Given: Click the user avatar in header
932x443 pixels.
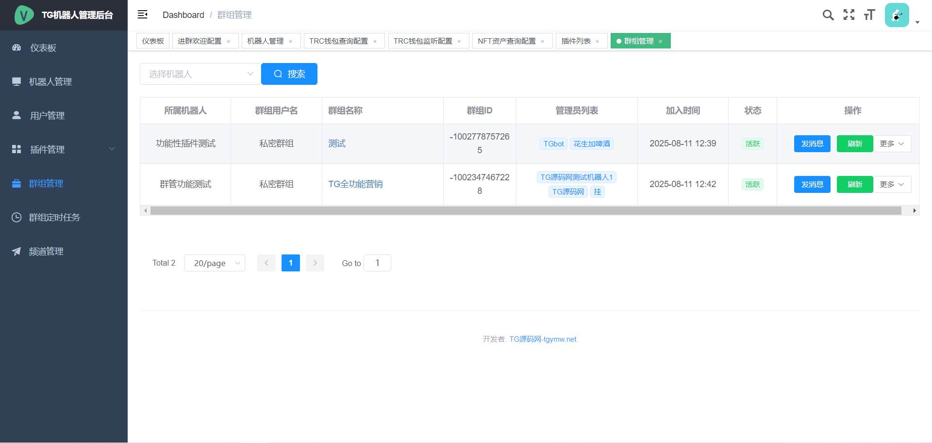Looking at the screenshot, I should tap(897, 15).
